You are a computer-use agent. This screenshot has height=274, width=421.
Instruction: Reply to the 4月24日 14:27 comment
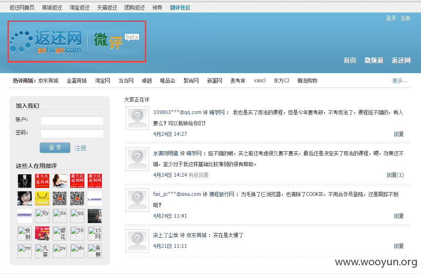click(x=399, y=134)
